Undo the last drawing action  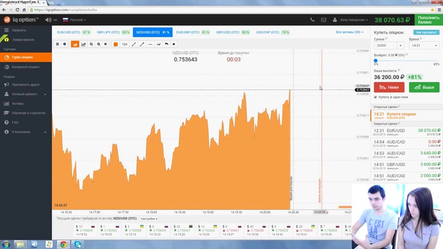166,44
